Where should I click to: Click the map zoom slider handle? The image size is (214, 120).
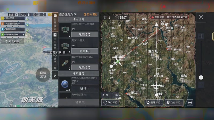pos(201,78)
